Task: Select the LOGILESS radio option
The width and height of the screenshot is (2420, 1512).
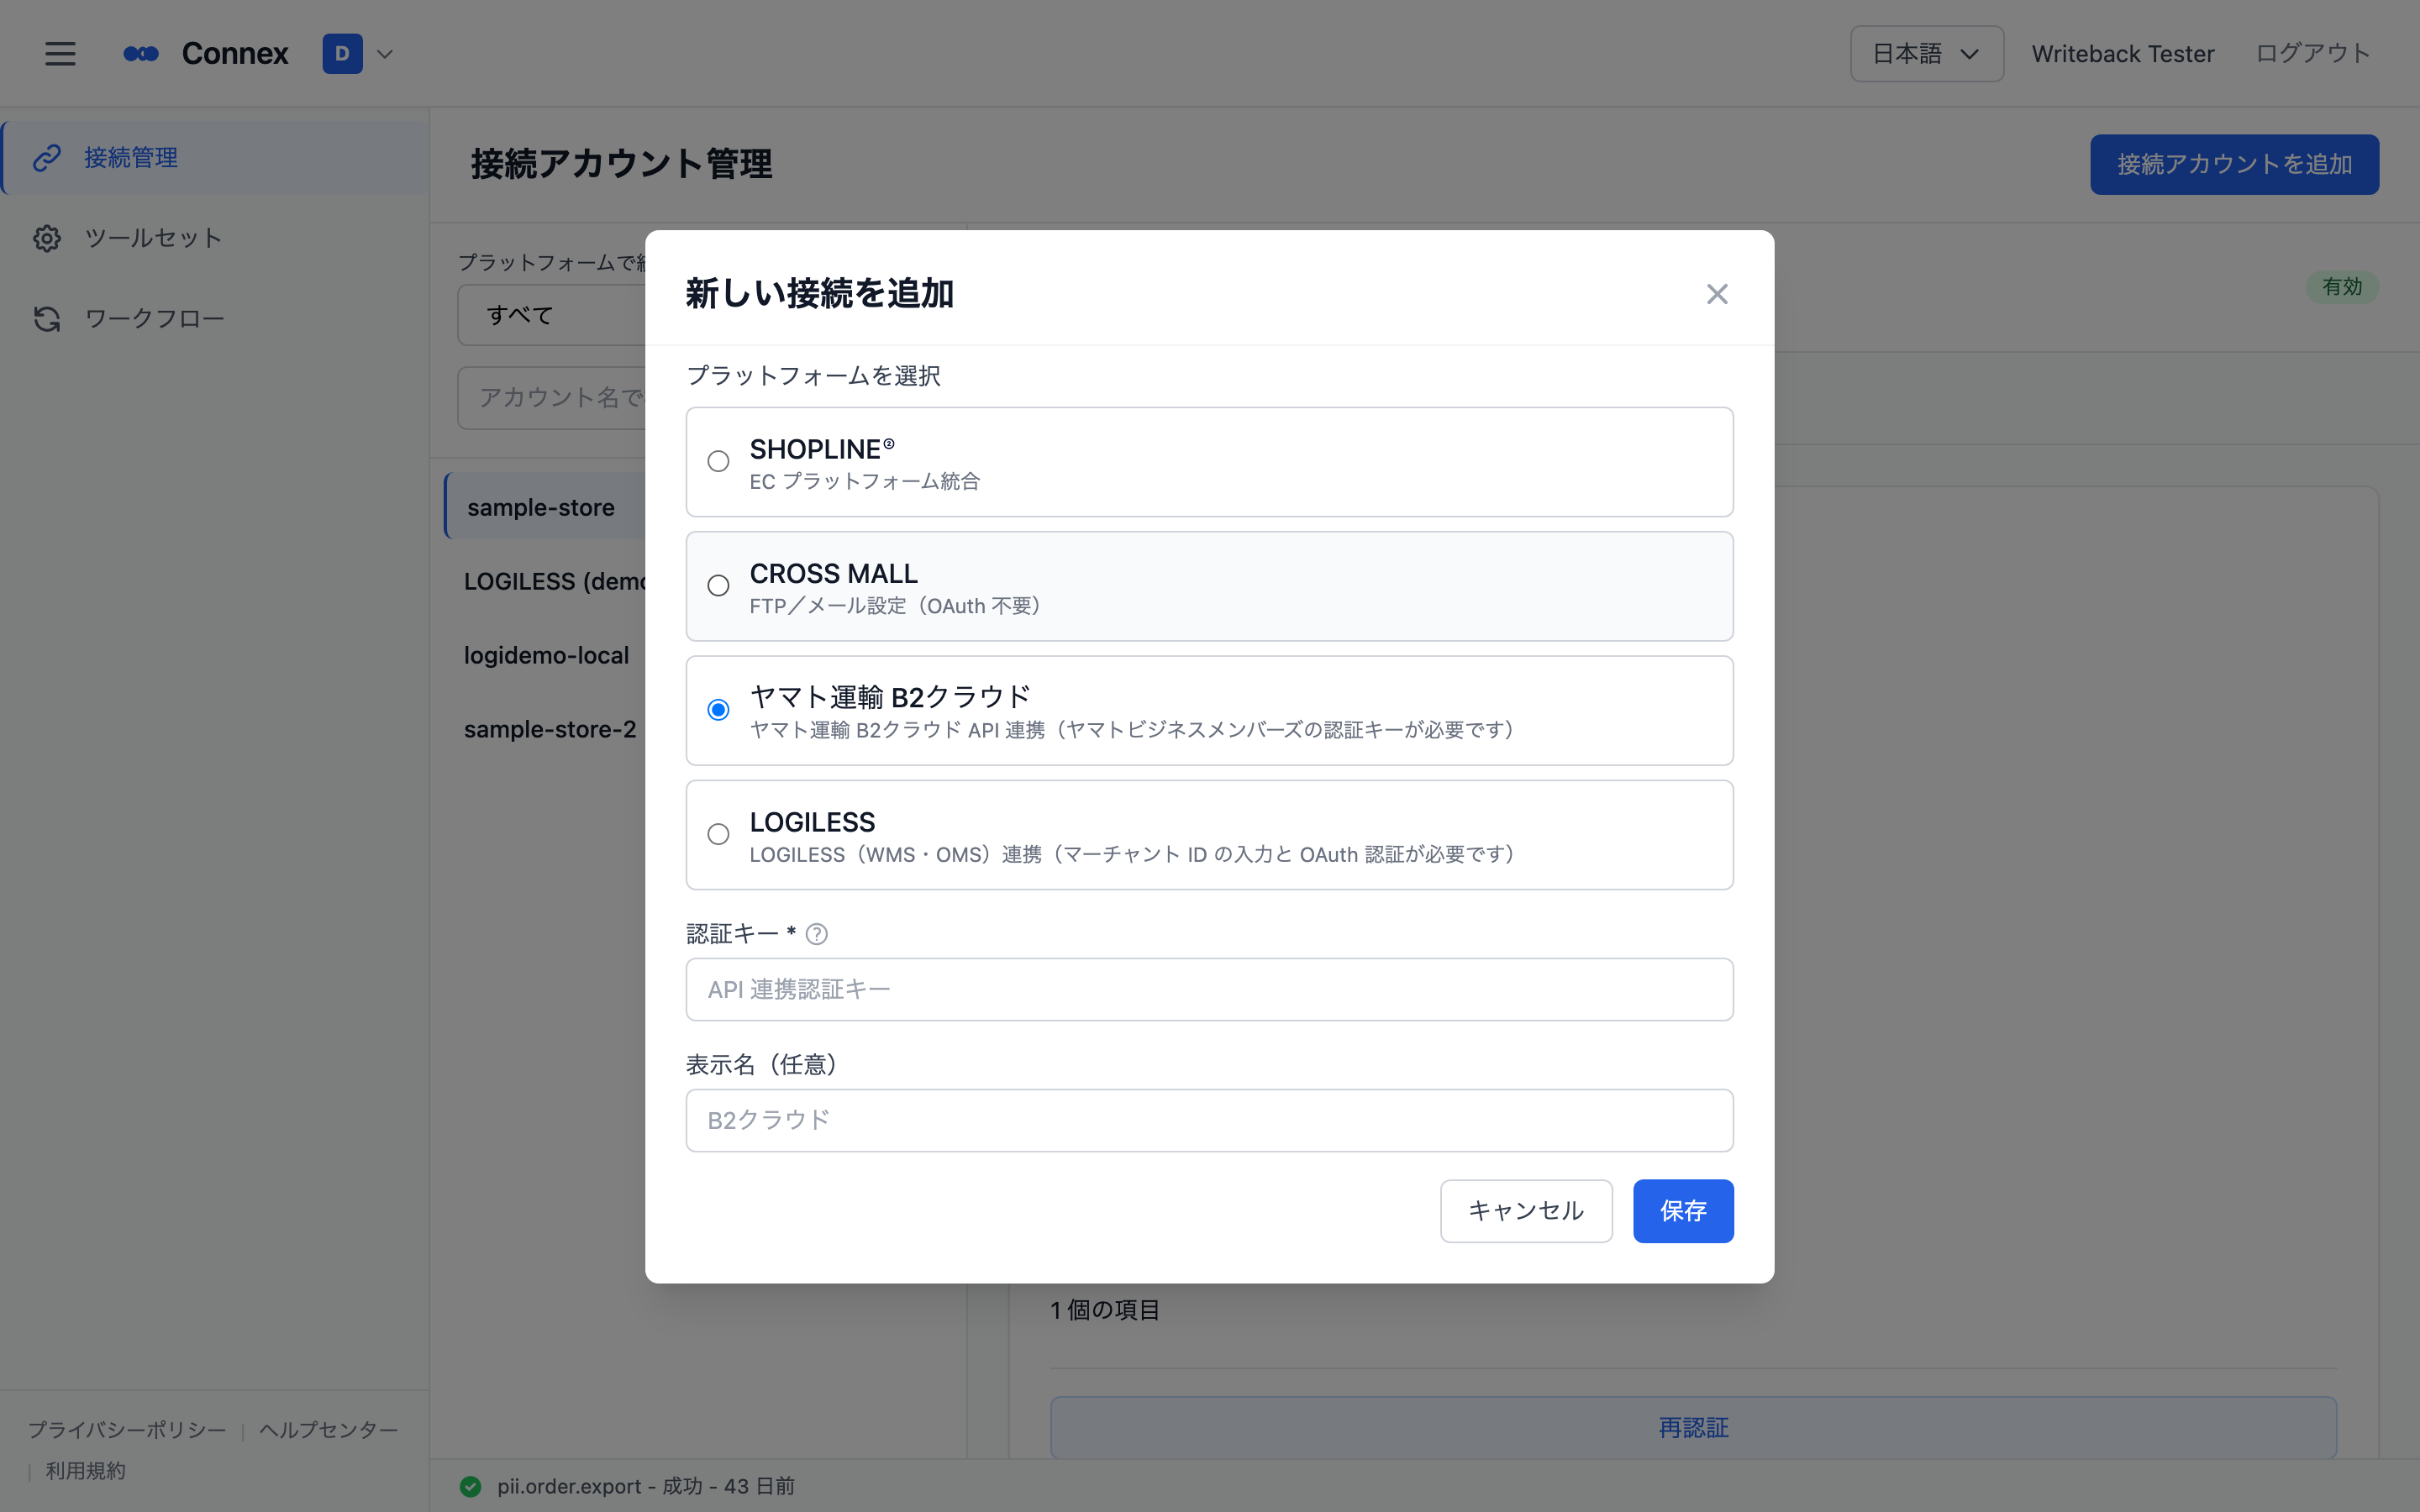Action: pos(718,834)
